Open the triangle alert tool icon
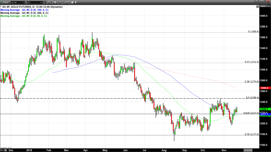 click(62, 2)
